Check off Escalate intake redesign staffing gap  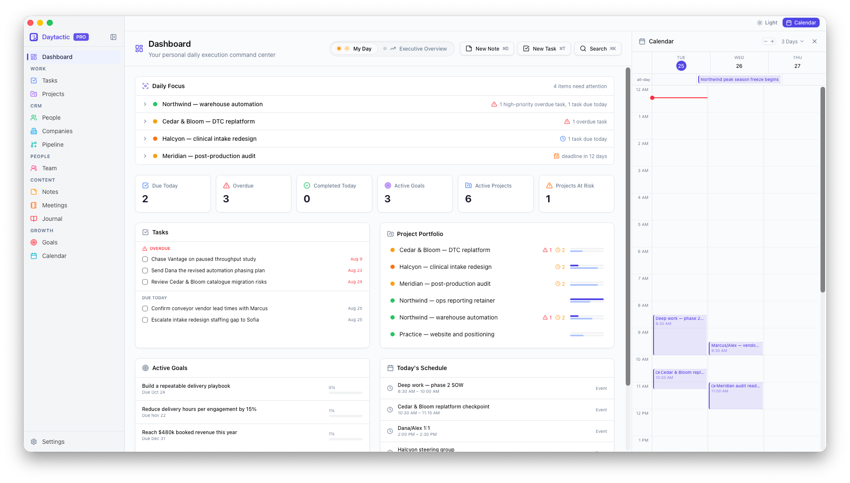pyautogui.click(x=145, y=320)
